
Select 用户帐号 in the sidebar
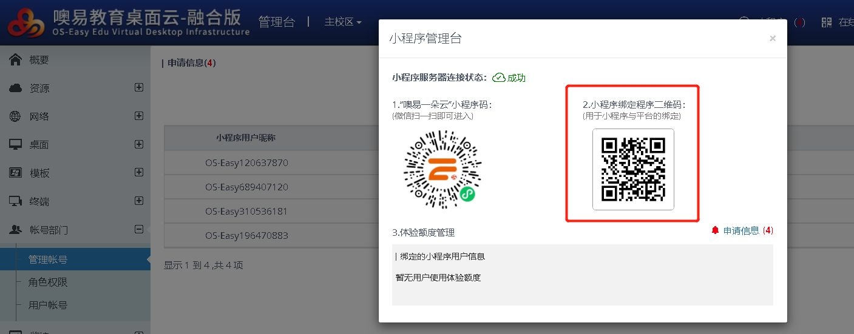[48, 306]
